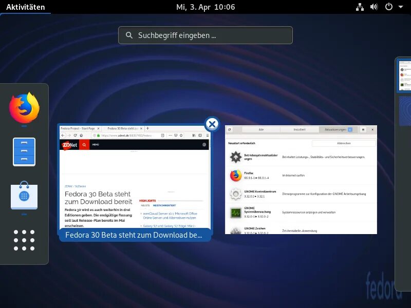
Task: Click the Firefox update icon in Software
Action: (236, 176)
